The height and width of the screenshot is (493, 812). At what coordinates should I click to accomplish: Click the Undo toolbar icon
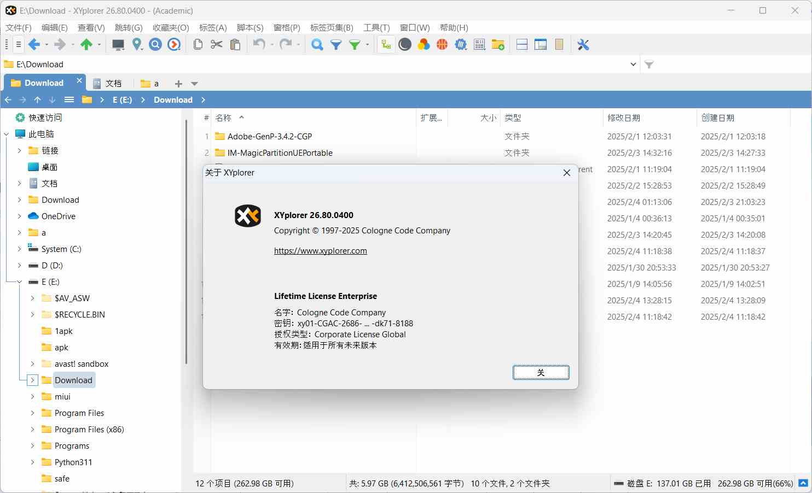259,45
